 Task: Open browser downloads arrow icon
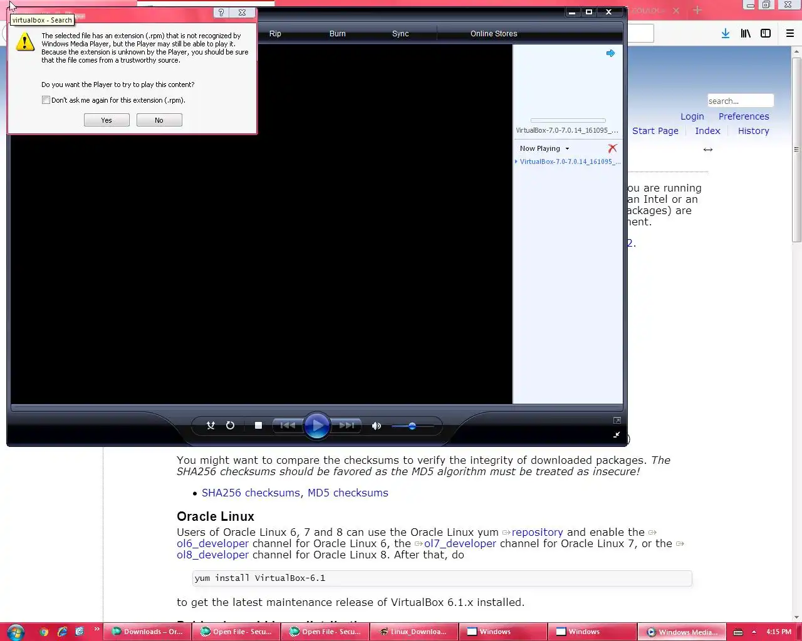725,33
